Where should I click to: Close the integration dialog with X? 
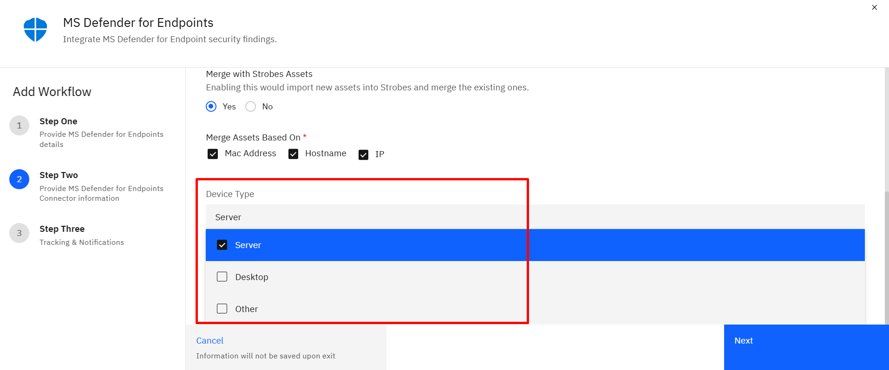pos(875,7)
